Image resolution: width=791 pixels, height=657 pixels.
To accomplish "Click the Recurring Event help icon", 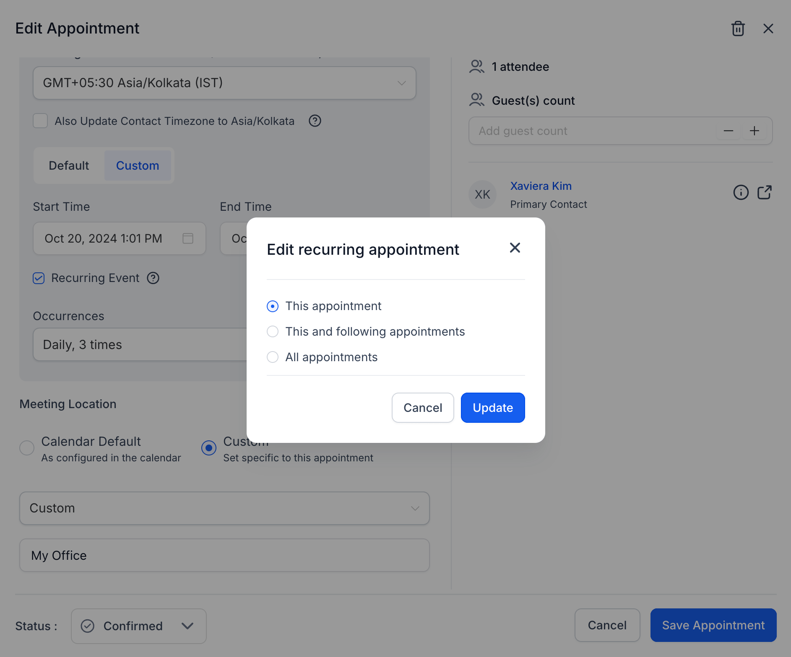I will [x=153, y=278].
